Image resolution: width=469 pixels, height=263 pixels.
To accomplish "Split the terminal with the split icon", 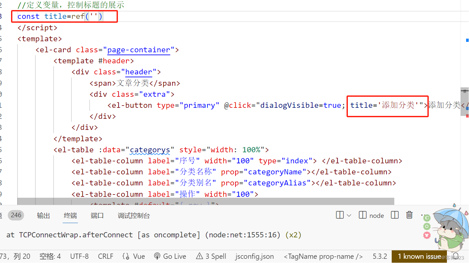I will point(395,215).
